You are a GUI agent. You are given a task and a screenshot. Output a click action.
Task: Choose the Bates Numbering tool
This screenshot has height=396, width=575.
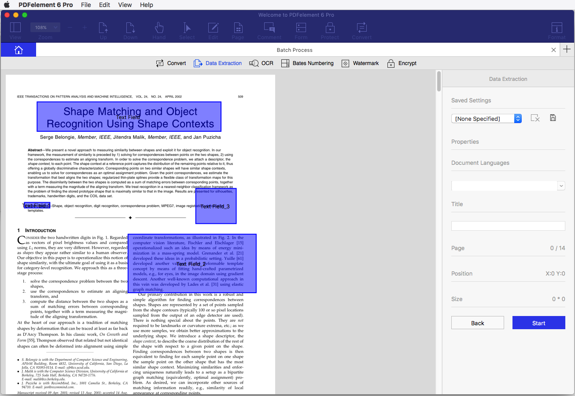click(307, 63)
